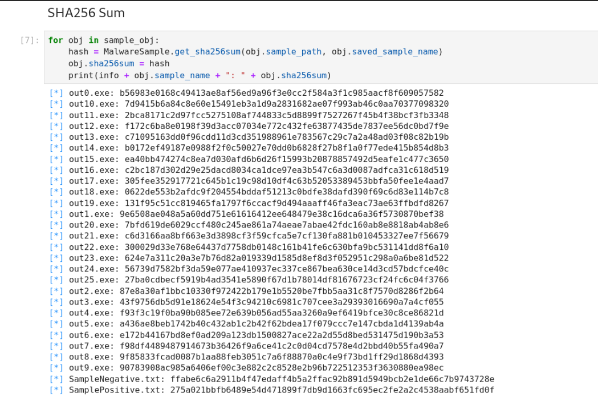Click the out1.exe output line
This screenshot has height=401, width=598.
tap(246, 214)
